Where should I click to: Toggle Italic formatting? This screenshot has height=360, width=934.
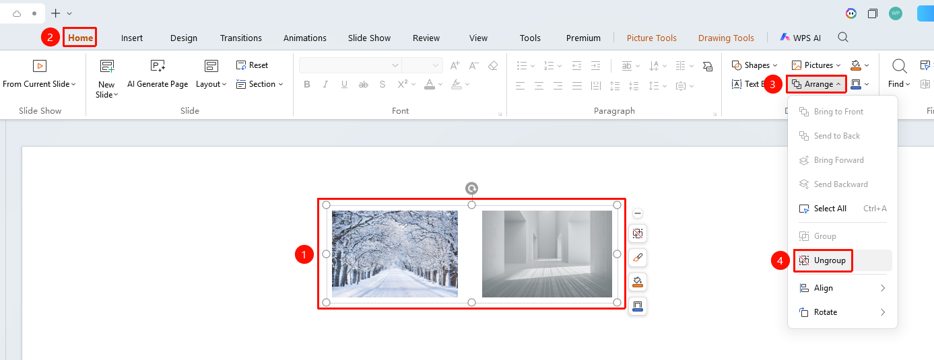click(x=326, y=84)
